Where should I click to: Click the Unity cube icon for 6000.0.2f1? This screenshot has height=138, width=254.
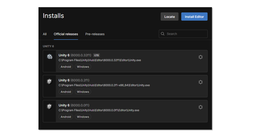tap(49, 81)
